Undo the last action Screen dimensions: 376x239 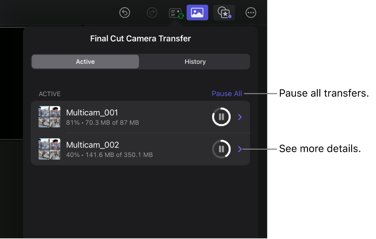click(x=124, y=13)
